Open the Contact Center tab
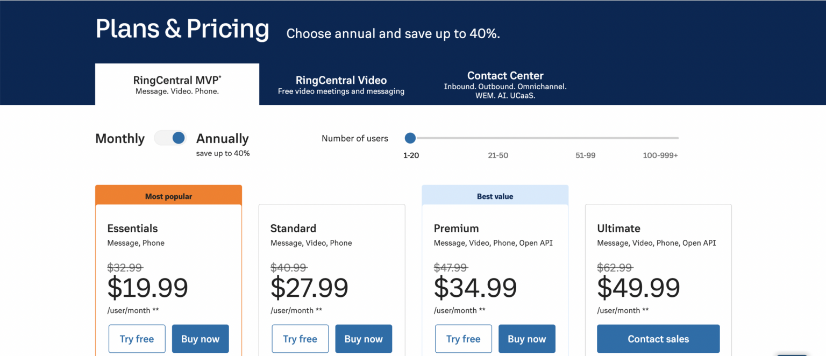This screenshot has width=826, height=356. (x=505, y=84)
